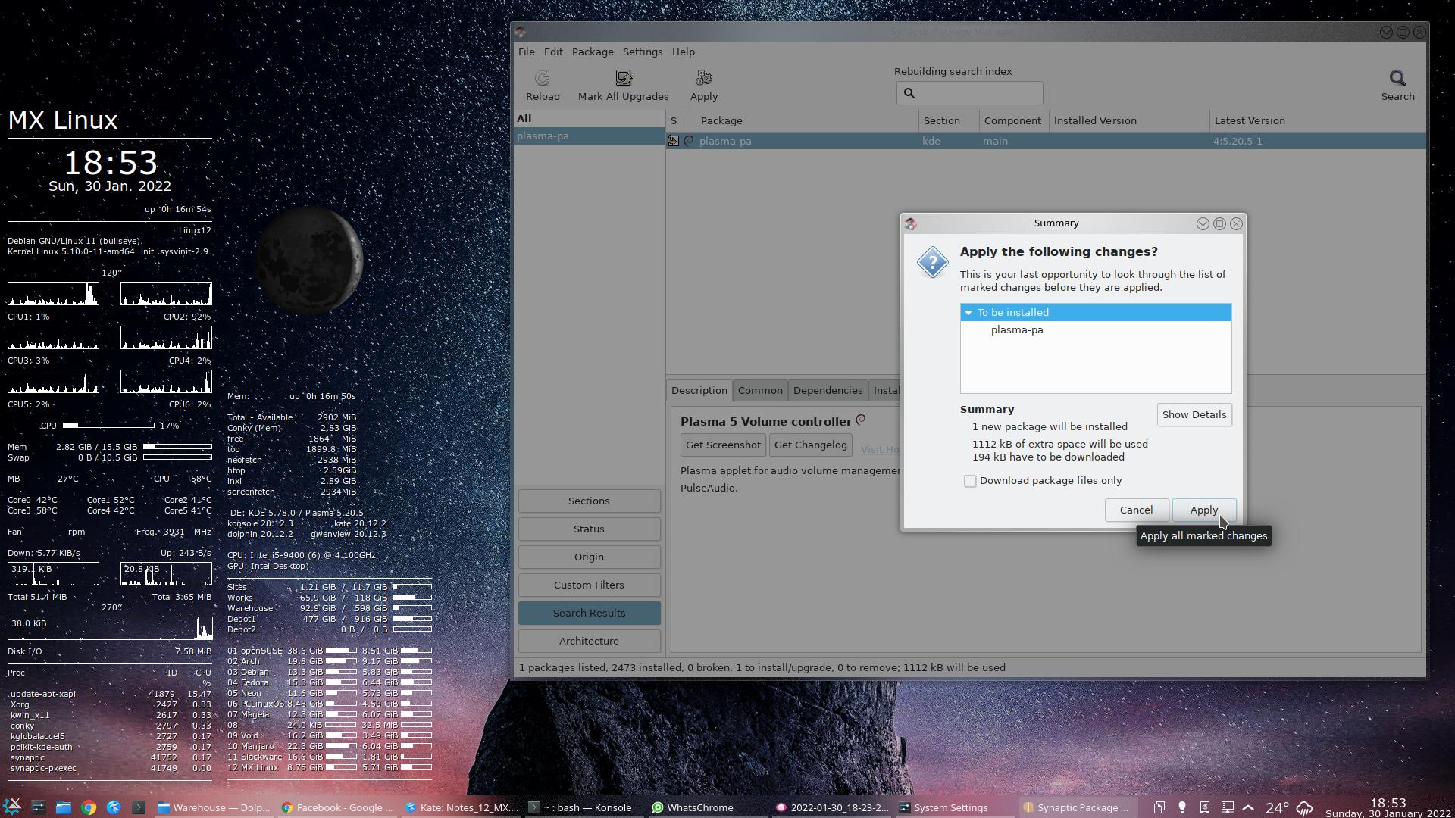Click the Mark All Upgrades icon
This screenshot has width=1455, height=818.
(x=623, y=78)
